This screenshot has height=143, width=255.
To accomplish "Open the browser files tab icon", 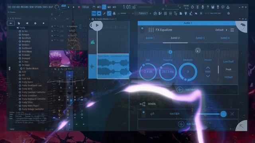I will (x=19, y=23).
